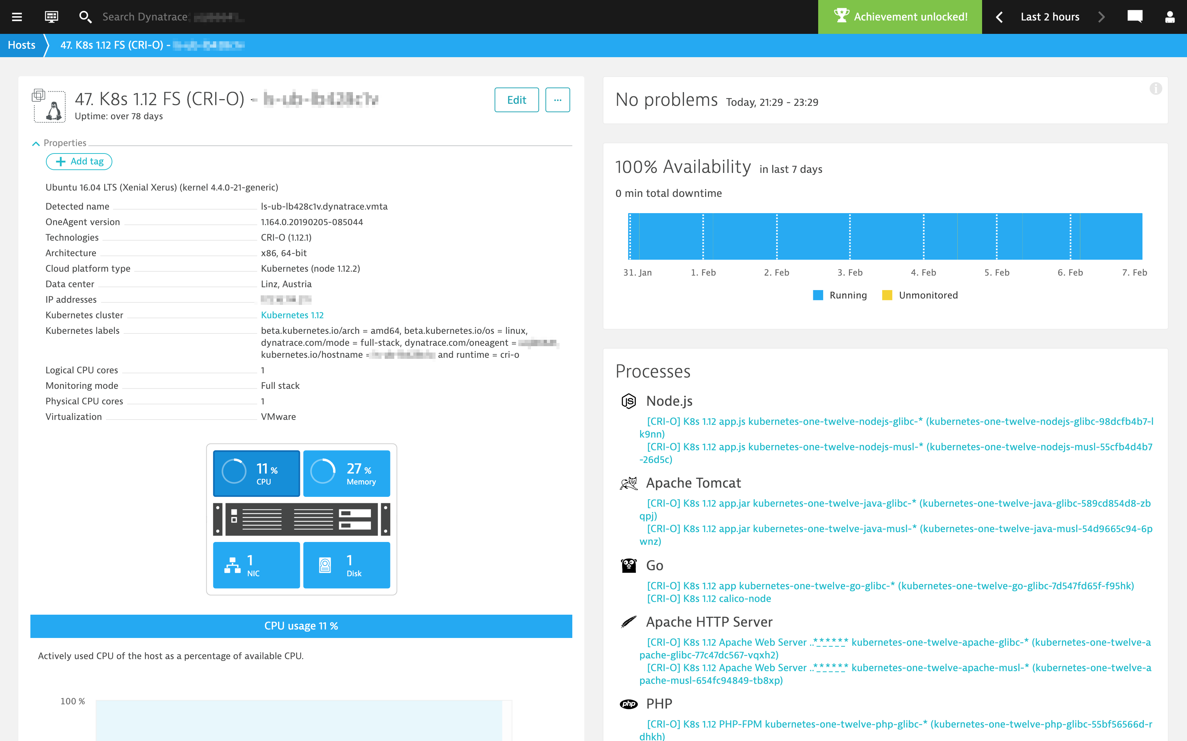This screenshot has height=741, width=1187.
Task: Click the CPU usage 11 % bar
Action: pos(301,626)
